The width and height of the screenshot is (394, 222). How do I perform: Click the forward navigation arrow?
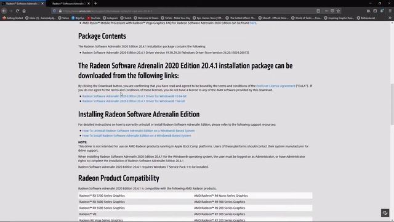tap(11, 11)
